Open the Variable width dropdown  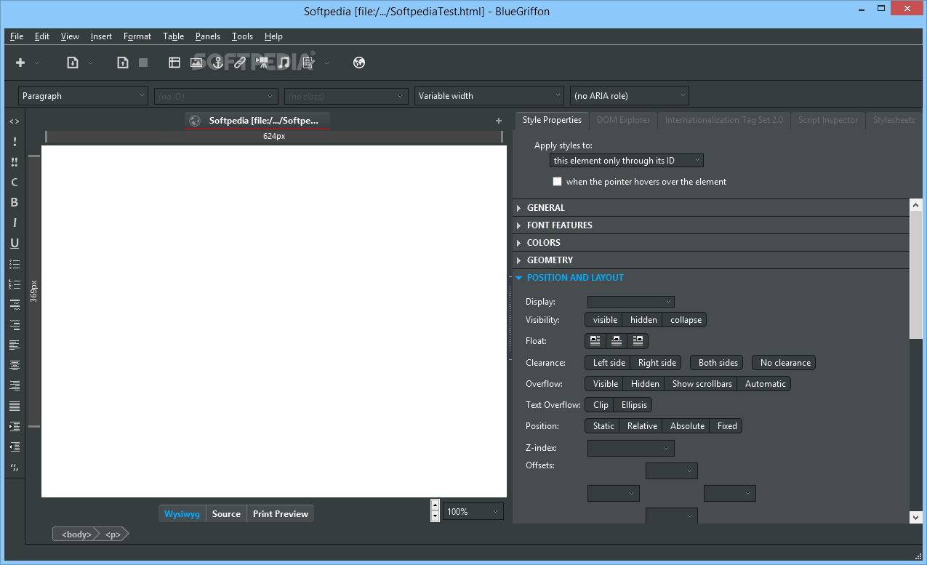489,96
